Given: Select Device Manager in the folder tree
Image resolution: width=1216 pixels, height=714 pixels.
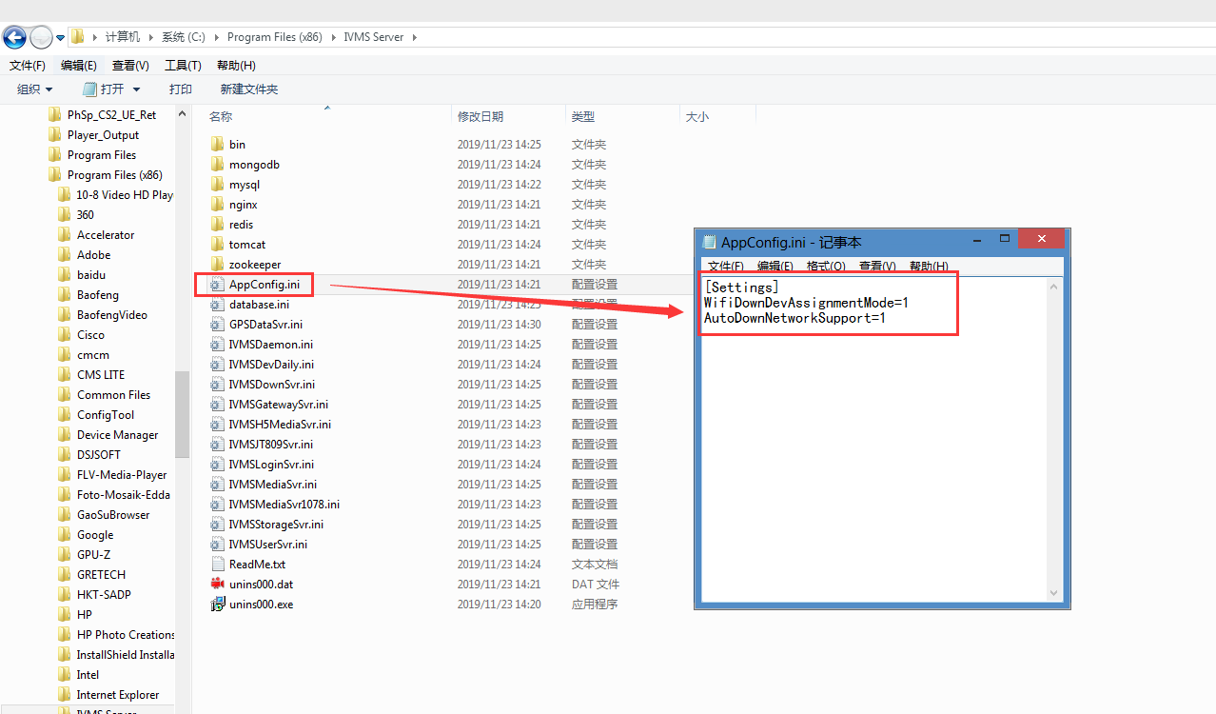Looking at the screenshot, I should pos(118,435).
